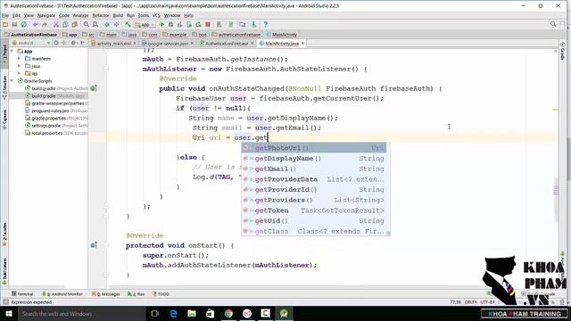Switch to the AutheticationFirebase editor tab
The height and width of the screenshot is (321, 571).
tap(226, 44)
